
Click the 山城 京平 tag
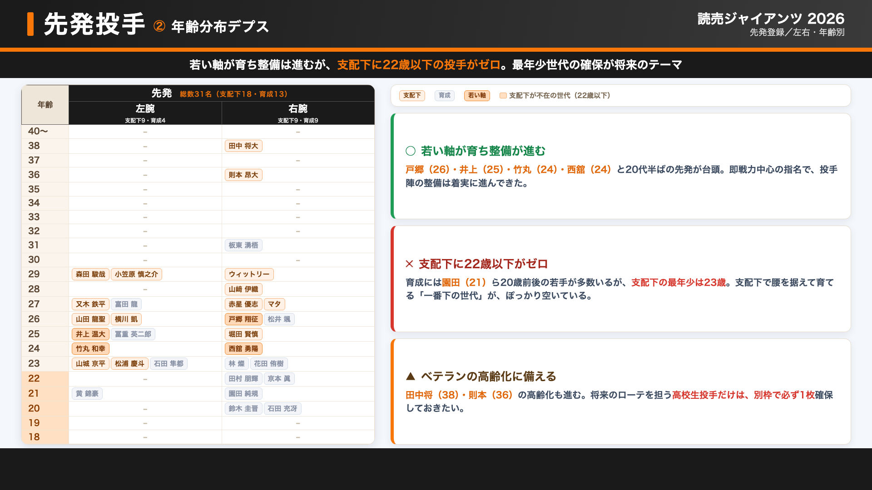click(x=90, y=364)
